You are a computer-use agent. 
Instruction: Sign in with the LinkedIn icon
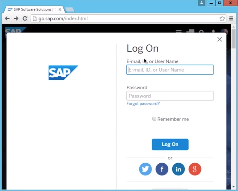click(x=178, y=169)
